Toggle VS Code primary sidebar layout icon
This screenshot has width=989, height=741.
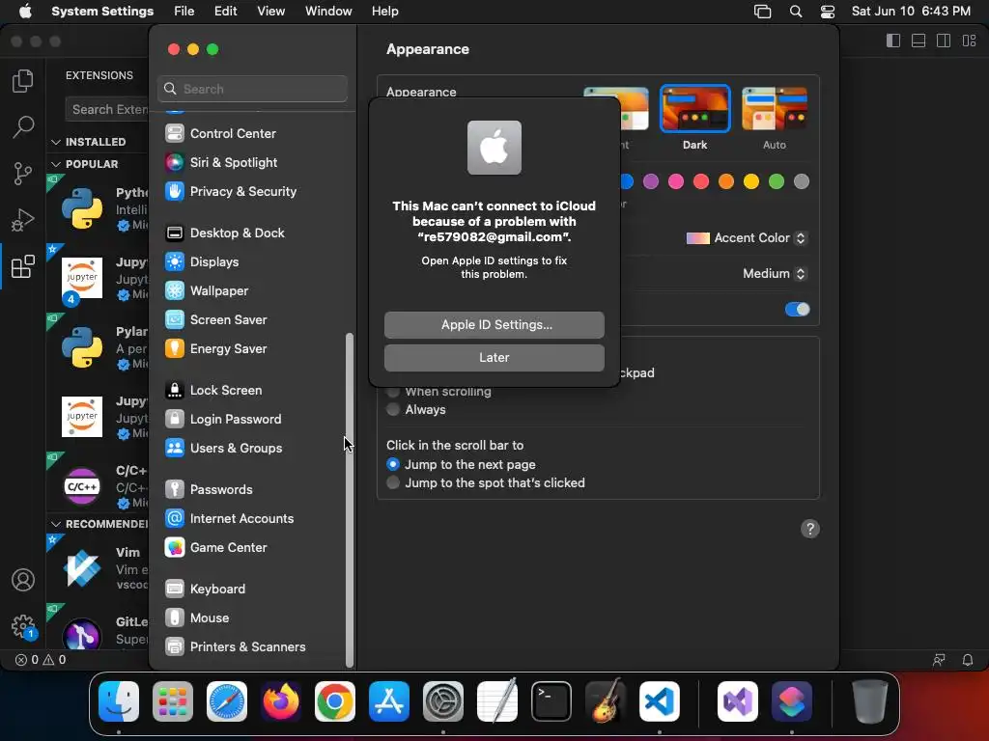[x=893, y=41]
